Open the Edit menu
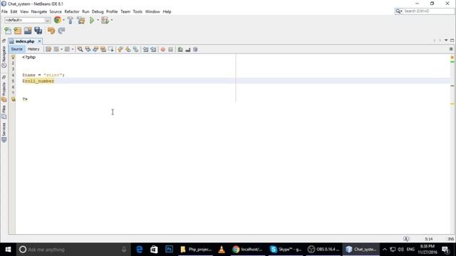This screenshot has height=256, width=456. pos(14,11)
